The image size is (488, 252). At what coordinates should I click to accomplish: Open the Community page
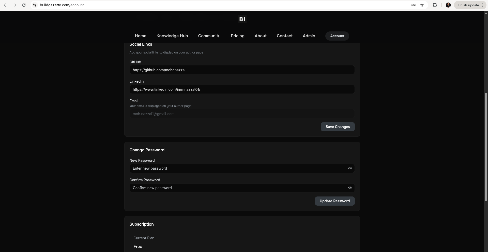pos(209,36)
